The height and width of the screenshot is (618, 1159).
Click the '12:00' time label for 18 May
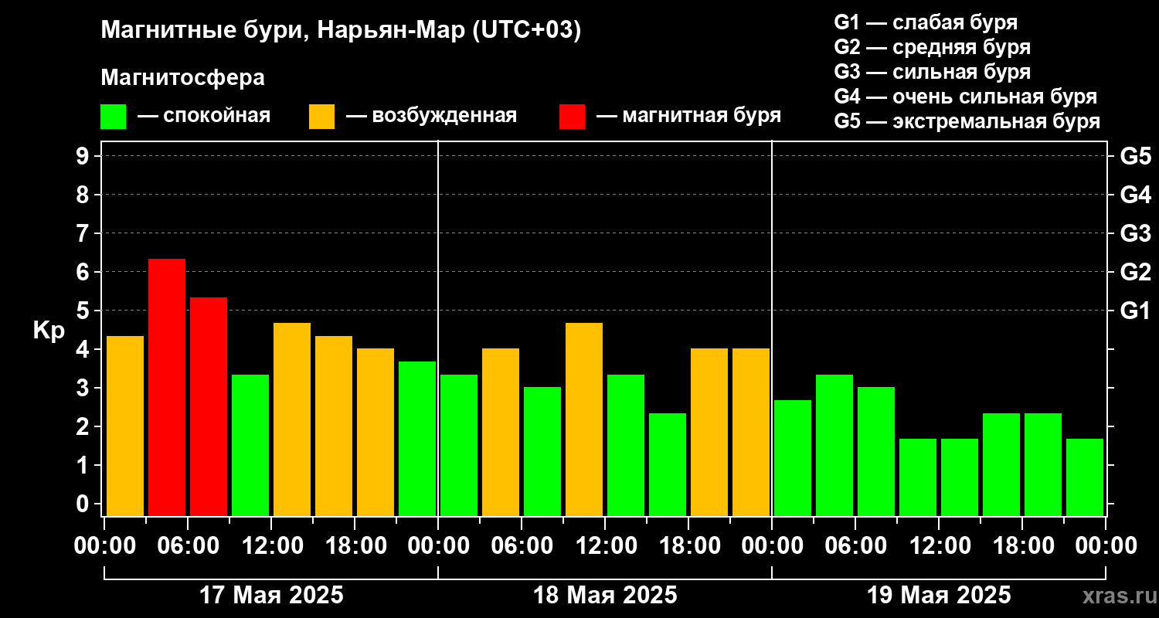tap(605, 546)
